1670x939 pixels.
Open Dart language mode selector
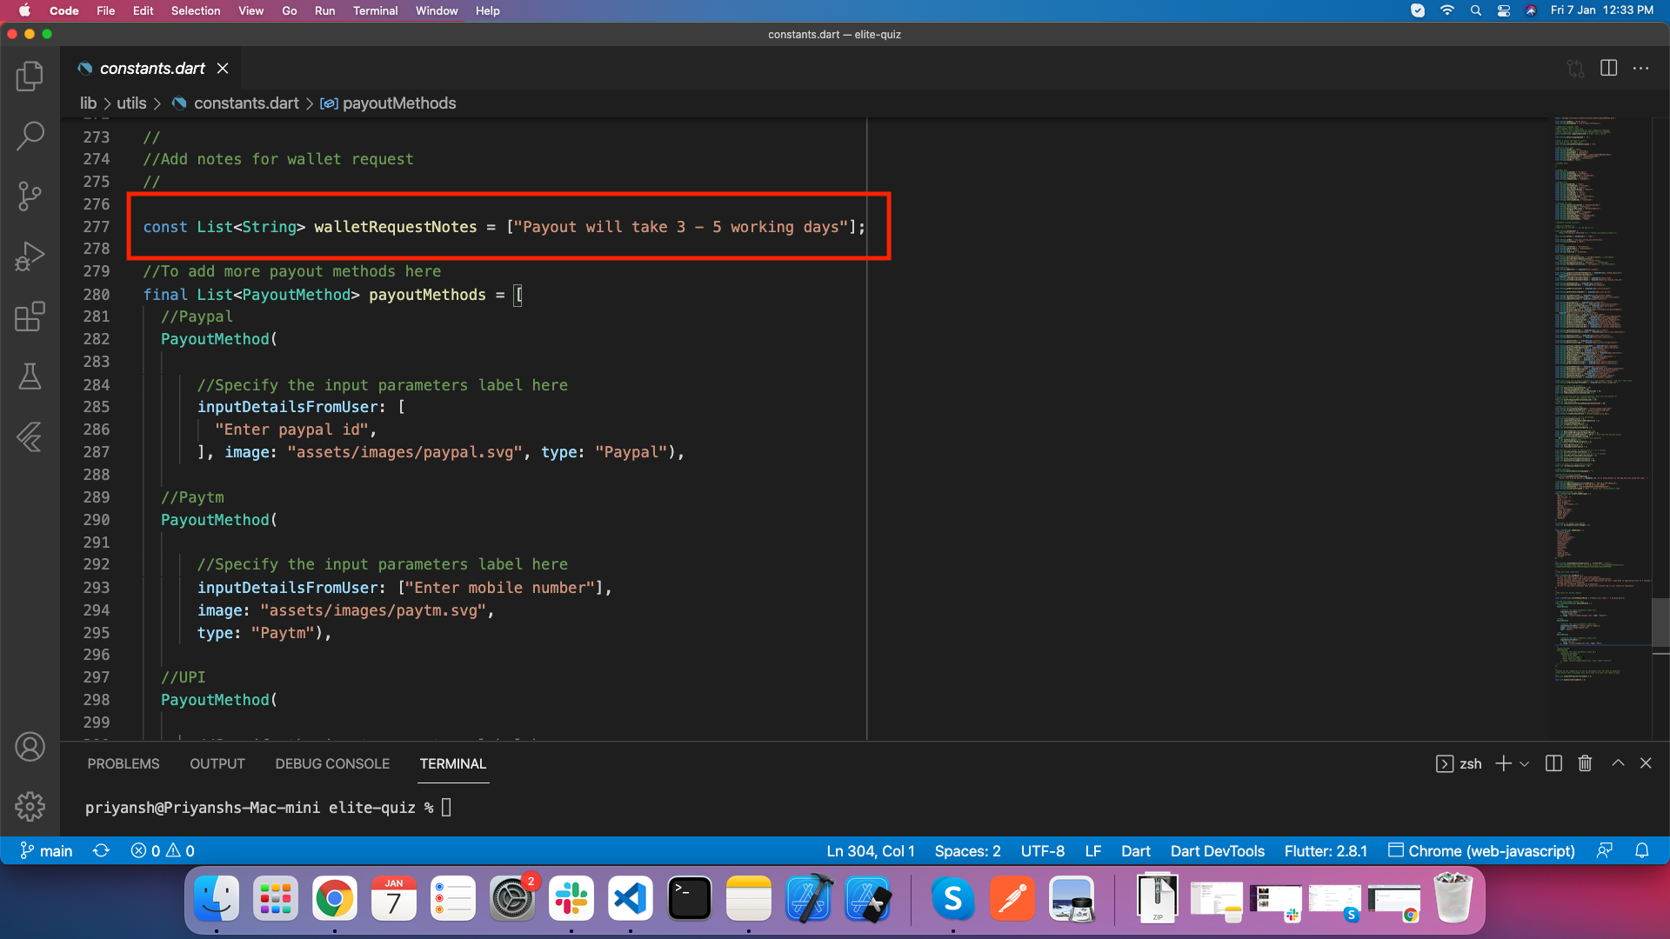(1135, 851)
